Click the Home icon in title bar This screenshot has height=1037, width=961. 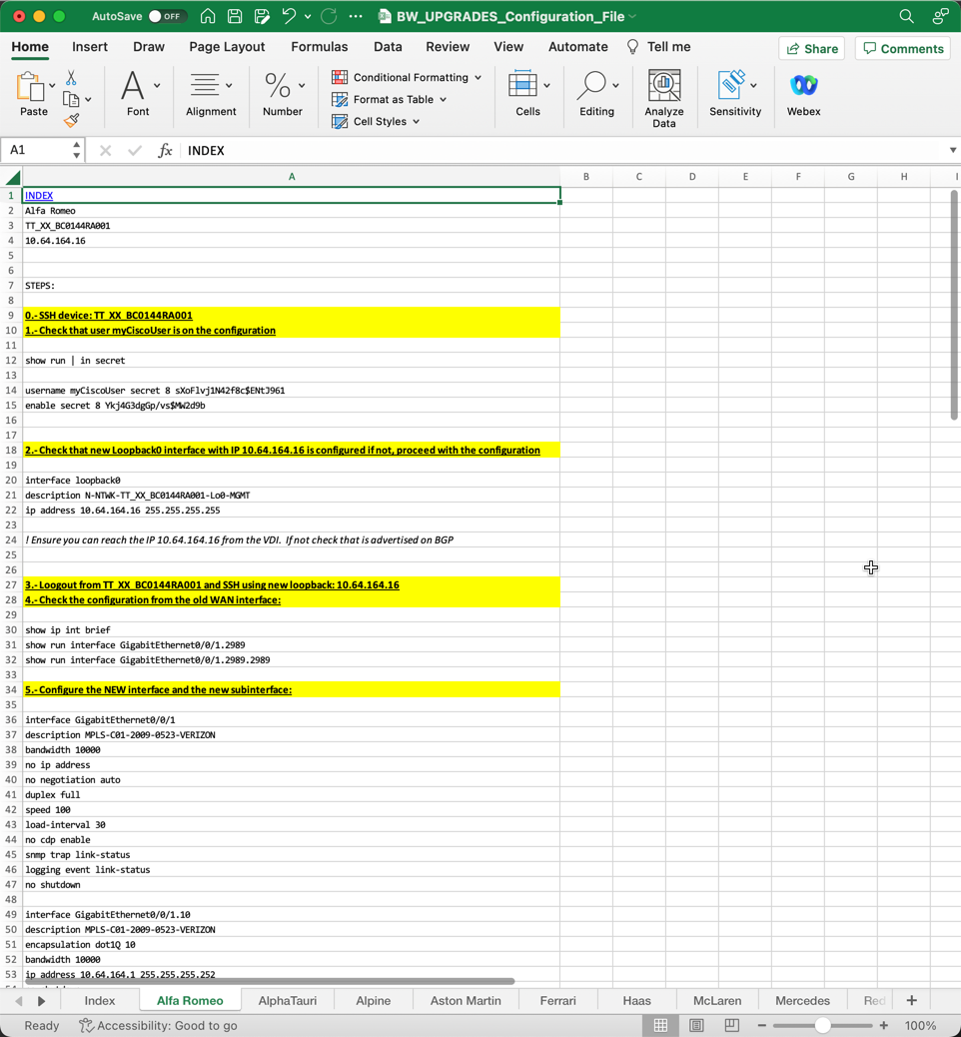pyautogui.click(x=208, y=17)
